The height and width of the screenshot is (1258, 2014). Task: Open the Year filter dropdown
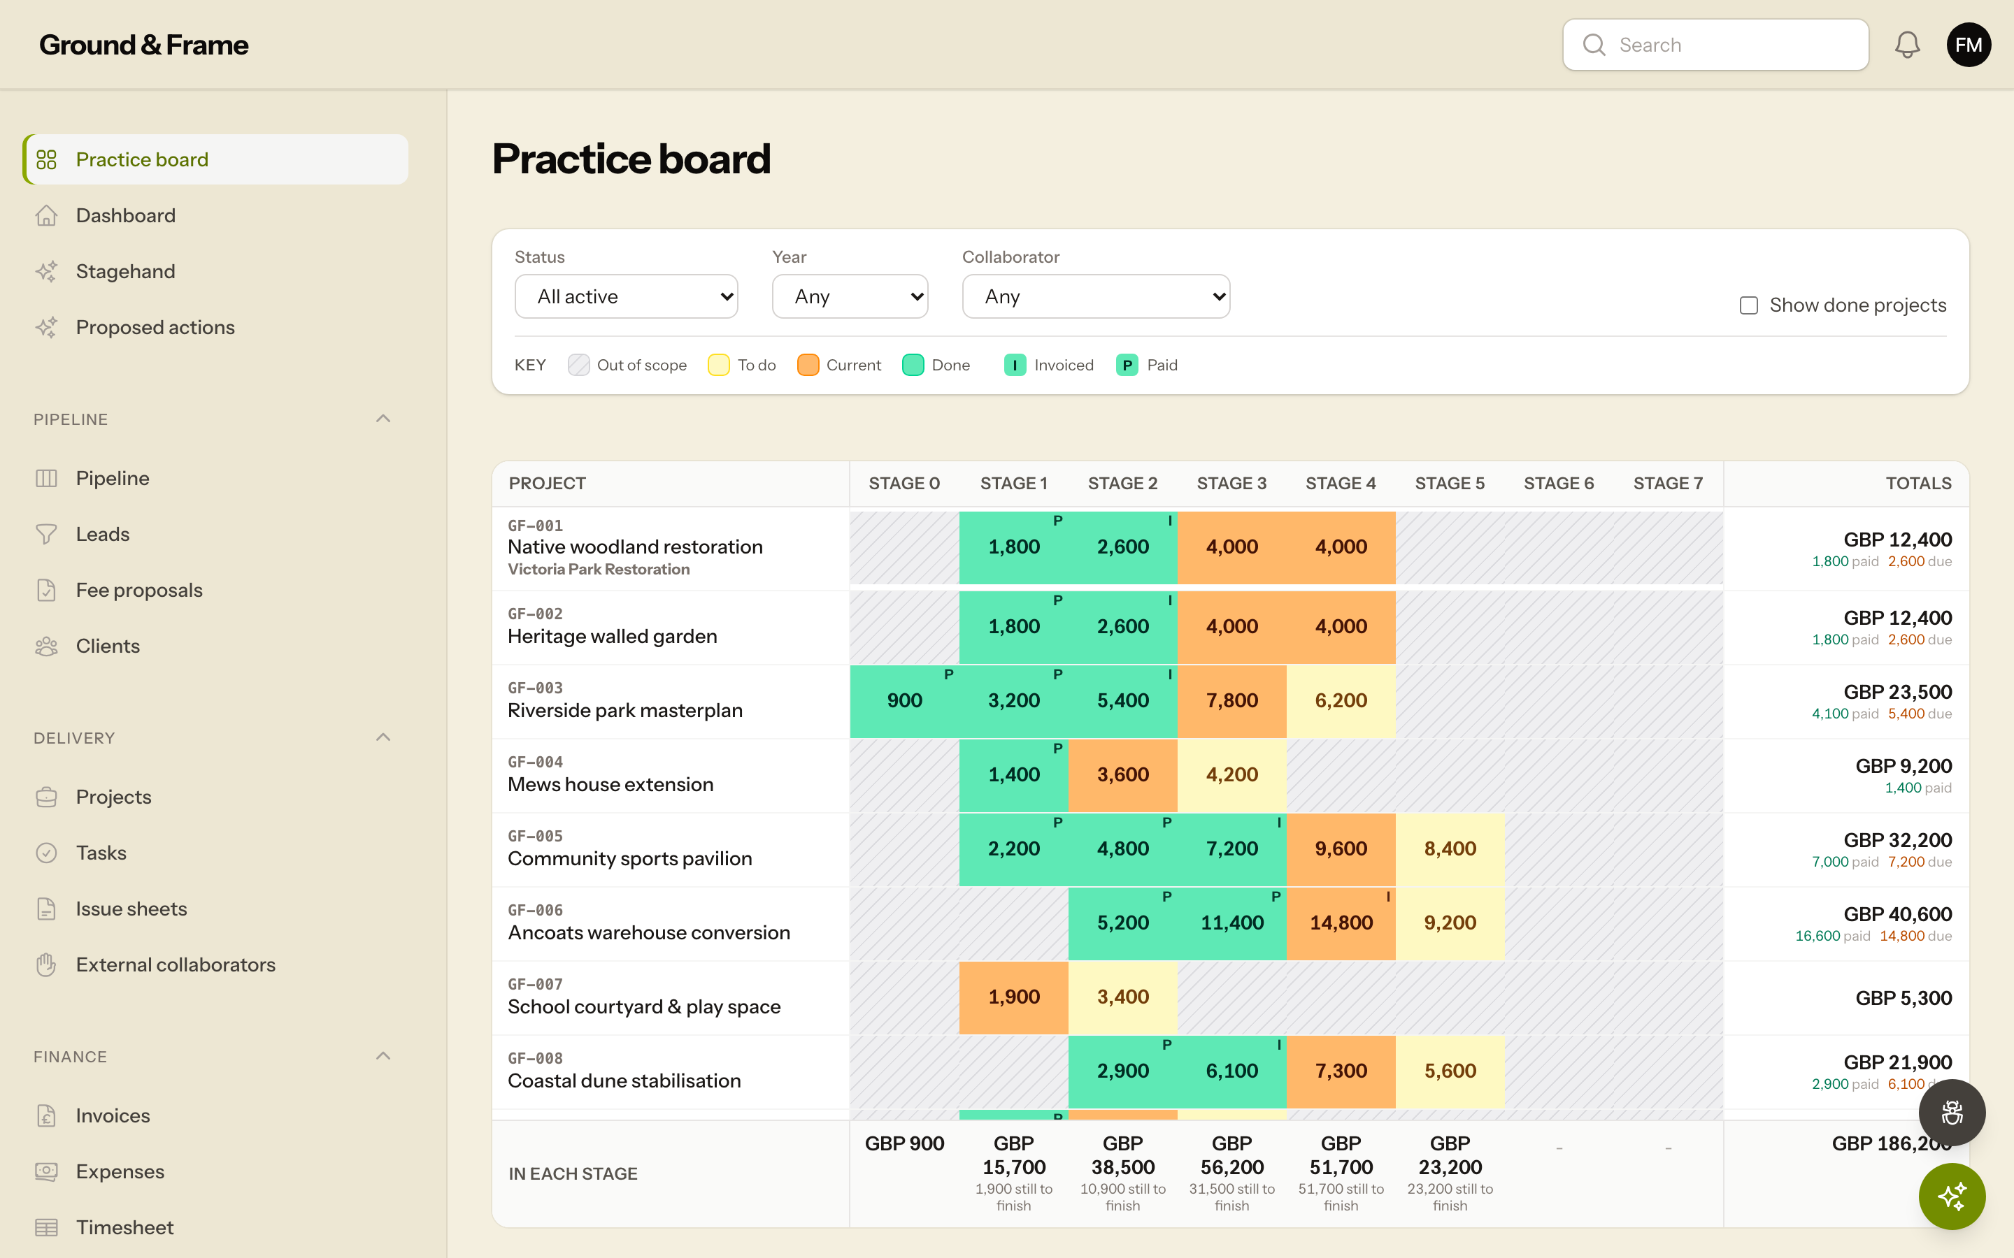pyautogui.click(x=850, y=296)
